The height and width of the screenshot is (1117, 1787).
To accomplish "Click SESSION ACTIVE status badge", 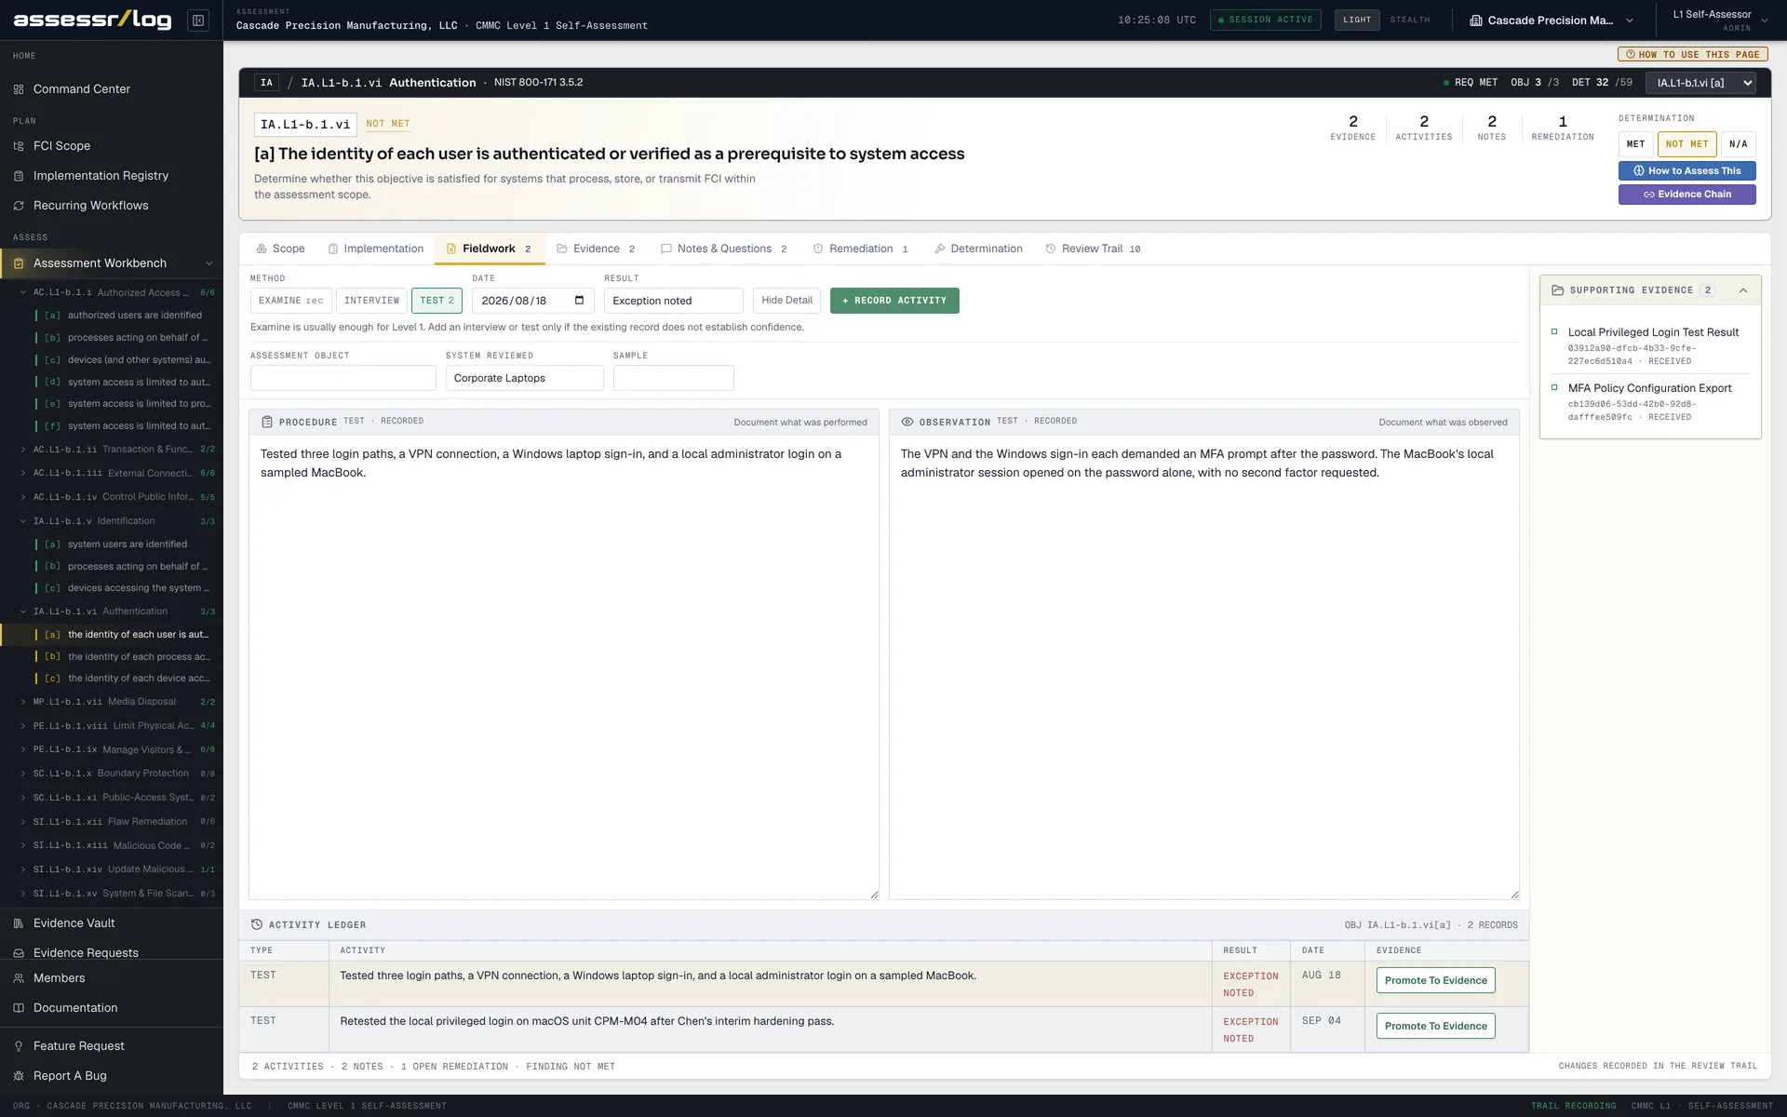I will (1265, 20).
